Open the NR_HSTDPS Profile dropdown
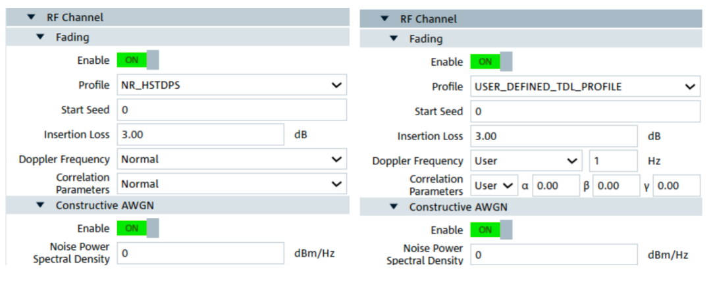 click(x=232, y=85)
